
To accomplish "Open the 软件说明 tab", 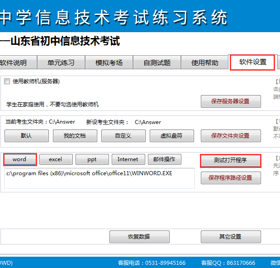I will pos(14,63).
